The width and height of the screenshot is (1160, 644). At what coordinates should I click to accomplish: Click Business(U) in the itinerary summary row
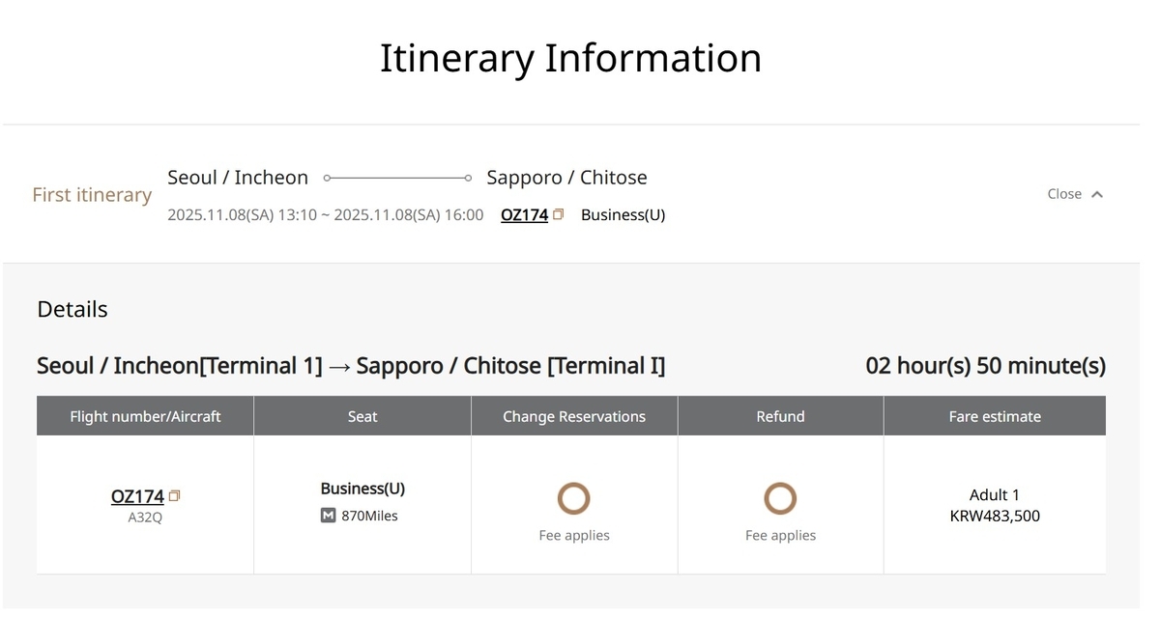coord(623,215)
